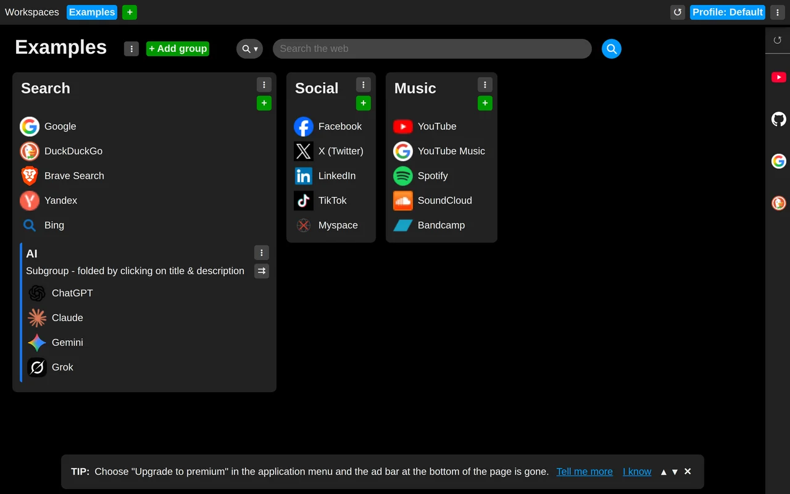Open the Gemini bookmark
Screen dimensions: 790x494
pos(55,342)
